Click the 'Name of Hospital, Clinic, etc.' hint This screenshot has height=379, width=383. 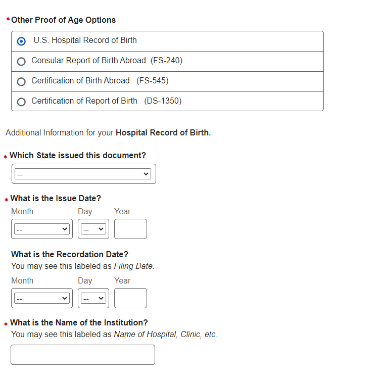click(x=165, y=334)
